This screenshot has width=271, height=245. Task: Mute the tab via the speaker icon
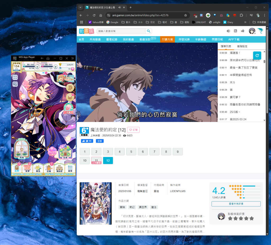coord(119,7)
